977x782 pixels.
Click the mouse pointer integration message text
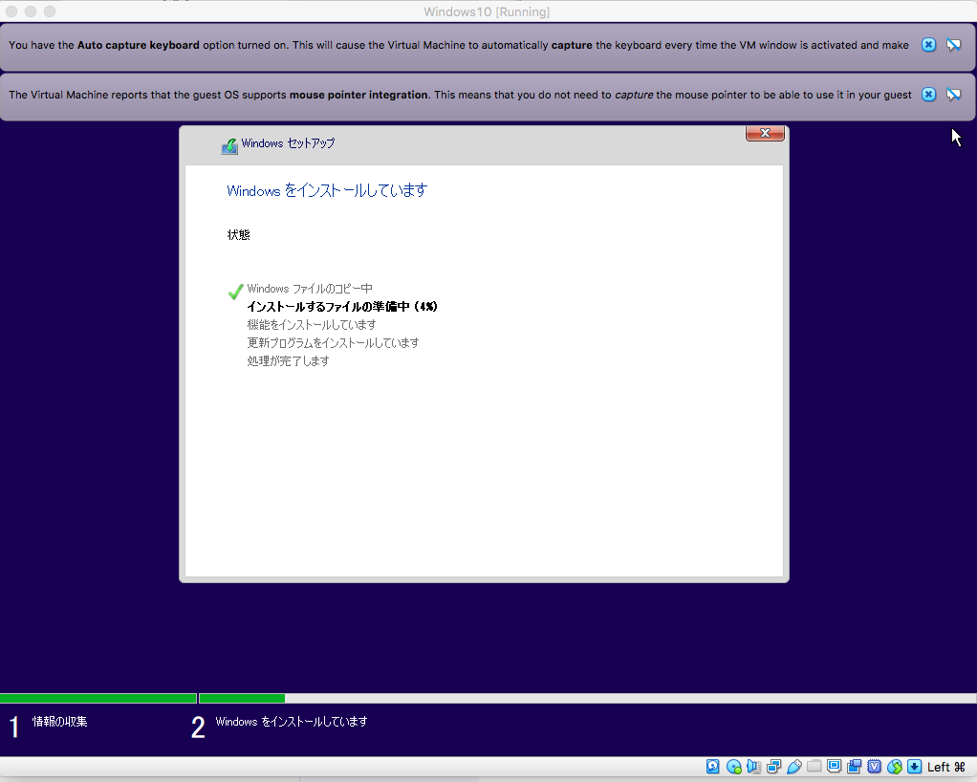coord(460,95)
